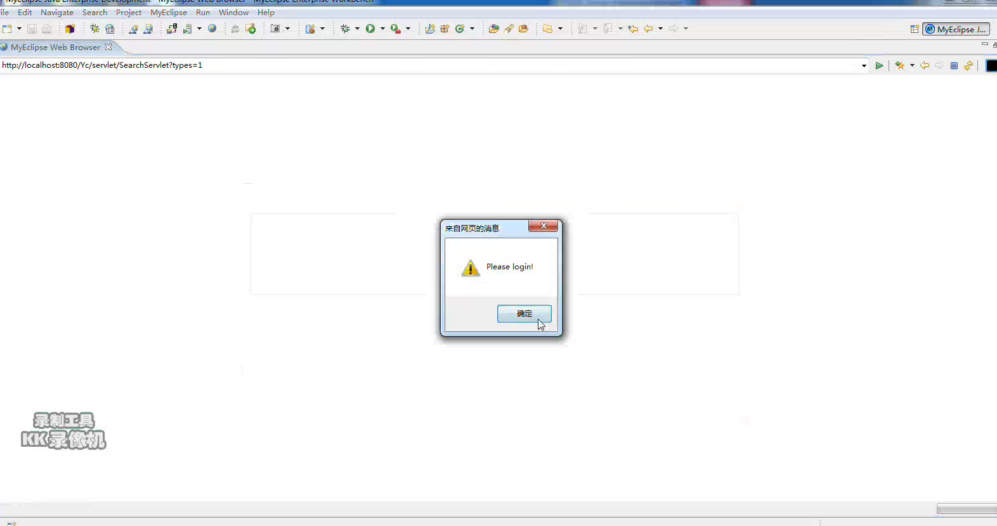Expand the External Tools dropdown arrow
This screenshot has width=997, height=526.
coord(408,29)
